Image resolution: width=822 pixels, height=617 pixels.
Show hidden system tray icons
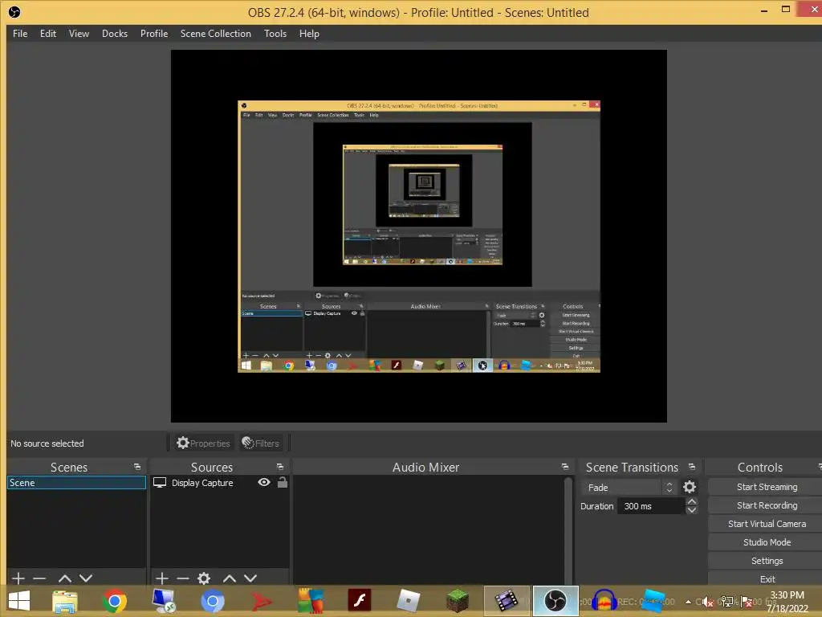coord(688,602)
